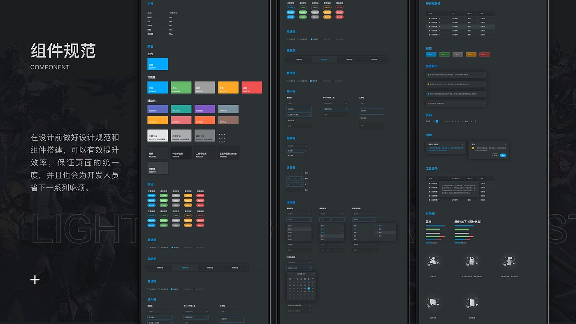Pick the 主色 blue swatch under 主色
The width and height of the screenshot is (576, 324).
coord(158,64)
